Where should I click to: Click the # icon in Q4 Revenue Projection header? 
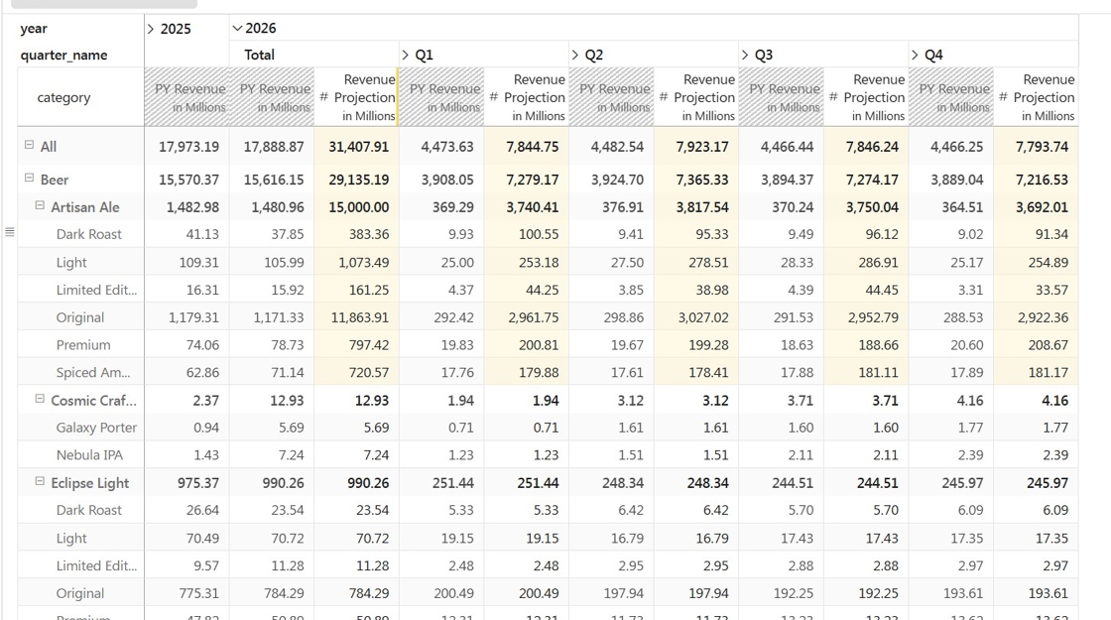click(x=1003, y=98)
